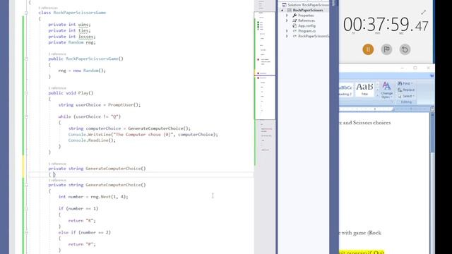Collapse the else if number == 2 block

pos(26,232)
